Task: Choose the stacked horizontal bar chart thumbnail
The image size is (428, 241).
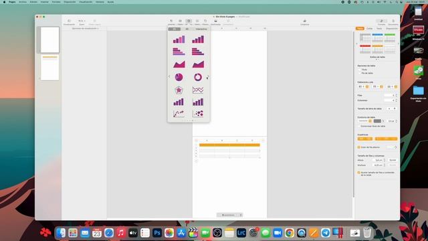Action: pos(198,52)
